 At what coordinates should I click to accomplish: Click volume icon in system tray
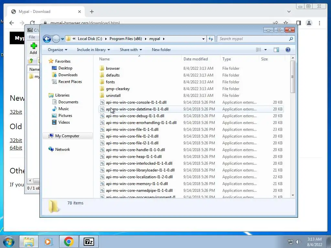298,242
